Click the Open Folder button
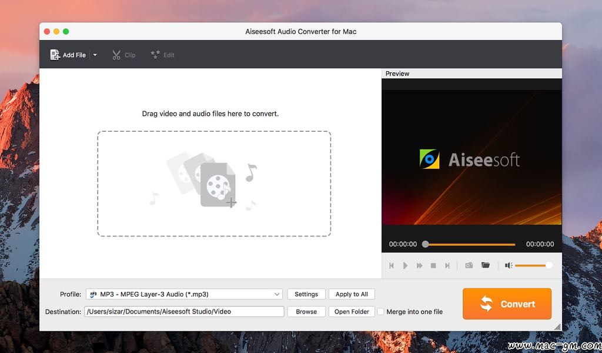 point(352,311)
